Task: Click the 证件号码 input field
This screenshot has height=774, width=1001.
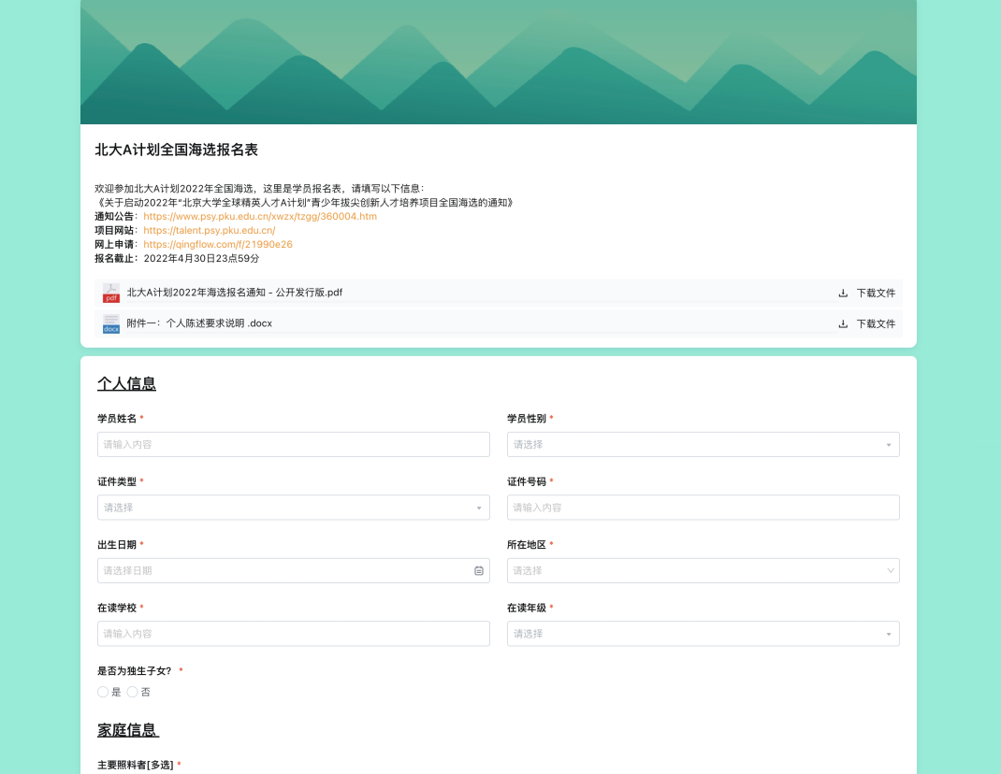Action: point(703,508)
